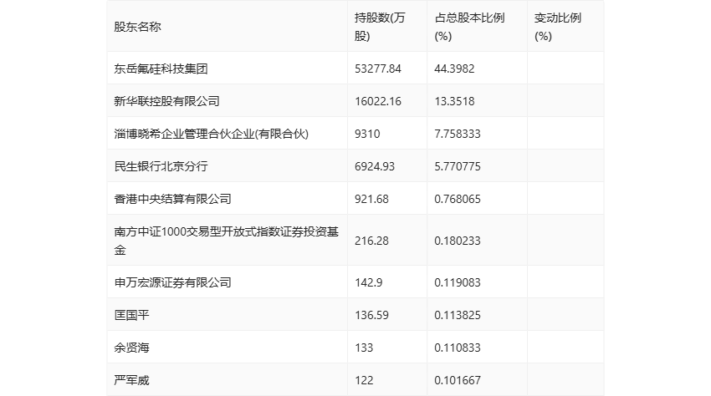Image resolution: width=711 pixels, height=396 pixels.
Task: Select the value 6924.93
Action: coord(375,166)
